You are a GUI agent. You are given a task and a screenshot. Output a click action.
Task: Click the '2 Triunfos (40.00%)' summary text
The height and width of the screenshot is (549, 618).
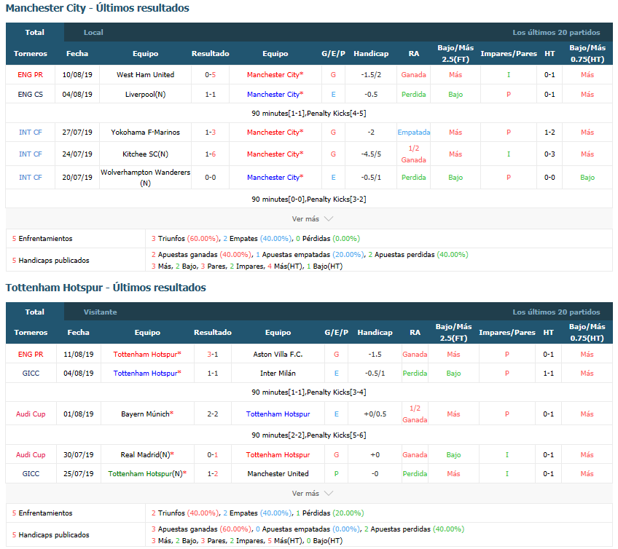click(185, 513)
